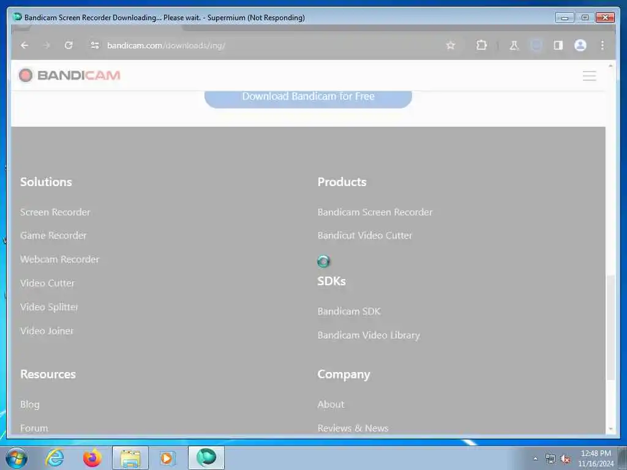This screenshot has height=470, width=627.
Task: Open the browser profile avatar
Action: pyautogui.click(x=580, y=45)
